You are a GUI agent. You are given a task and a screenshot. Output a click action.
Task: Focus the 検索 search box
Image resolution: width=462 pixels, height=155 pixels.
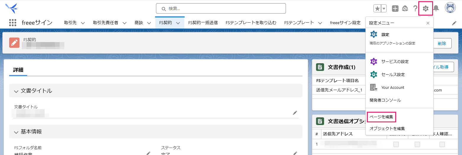pyautogui.click(x=221, y=9)
